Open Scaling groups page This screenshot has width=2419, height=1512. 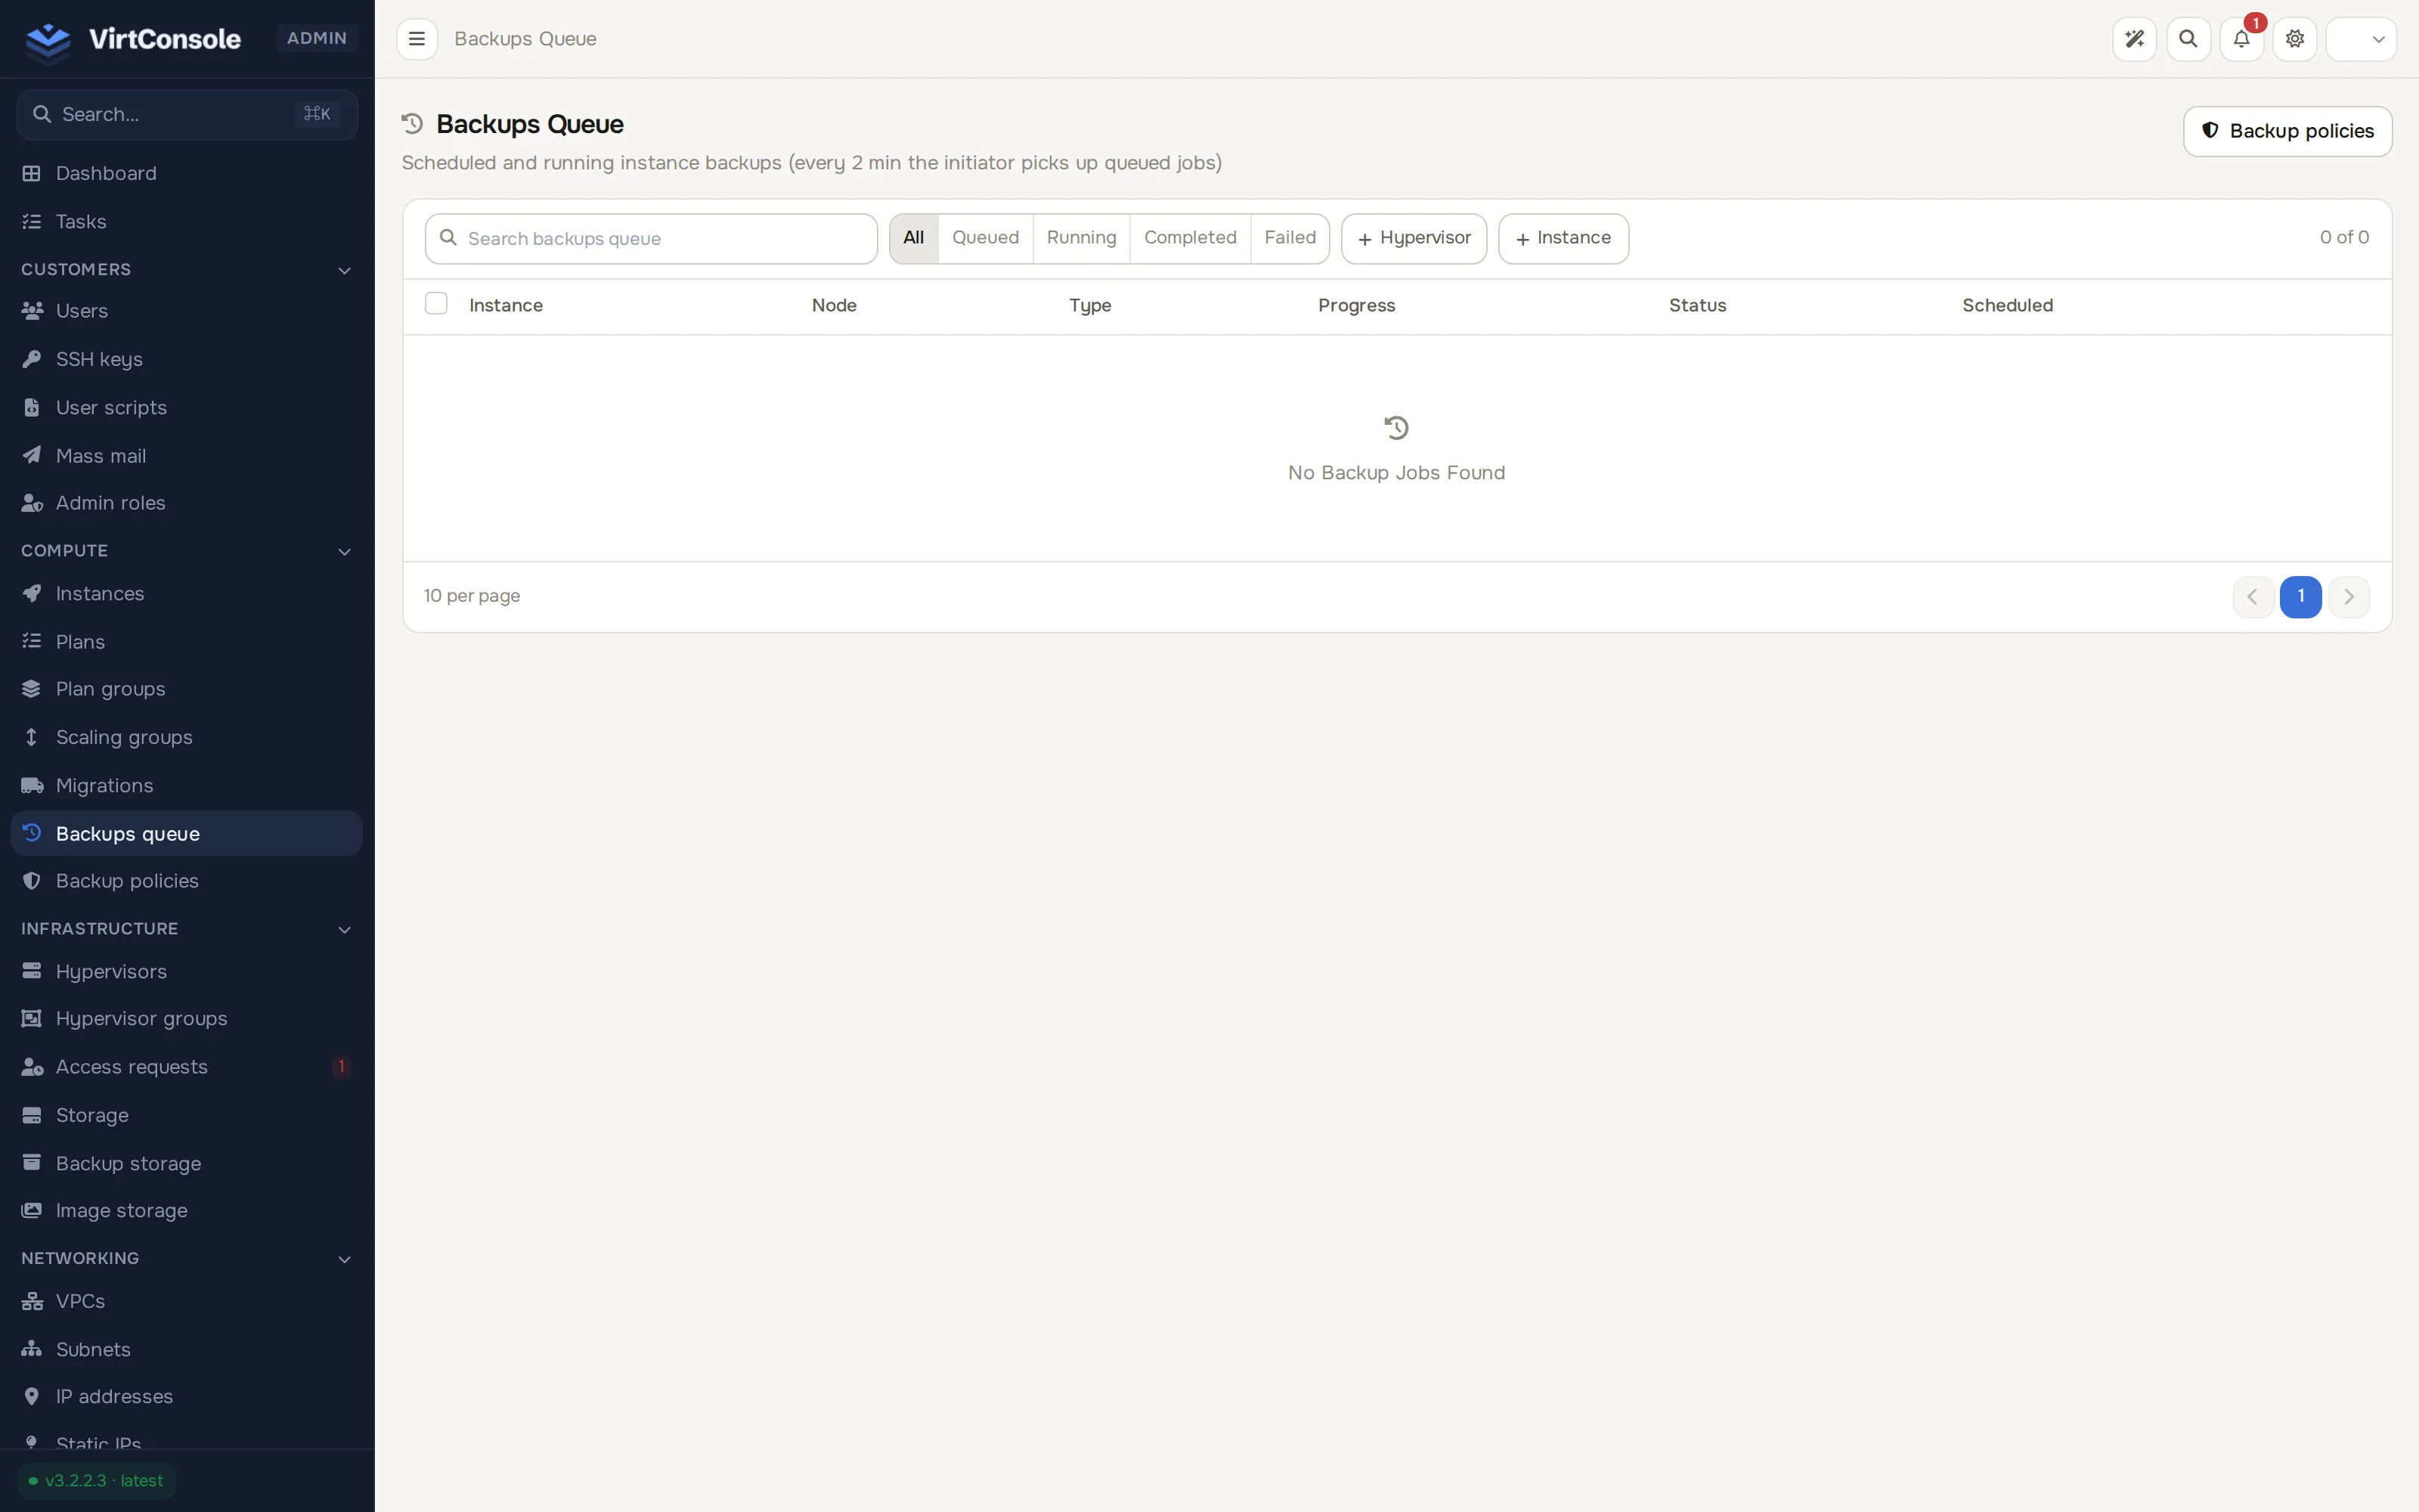pyautogui.click(x=187, y=737)
